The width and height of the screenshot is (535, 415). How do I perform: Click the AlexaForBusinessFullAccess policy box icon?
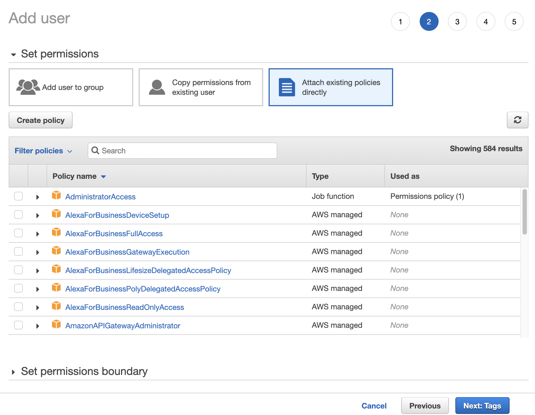pos(56,232)
